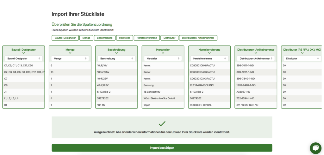Open the chat widget icon

(315, 148)
